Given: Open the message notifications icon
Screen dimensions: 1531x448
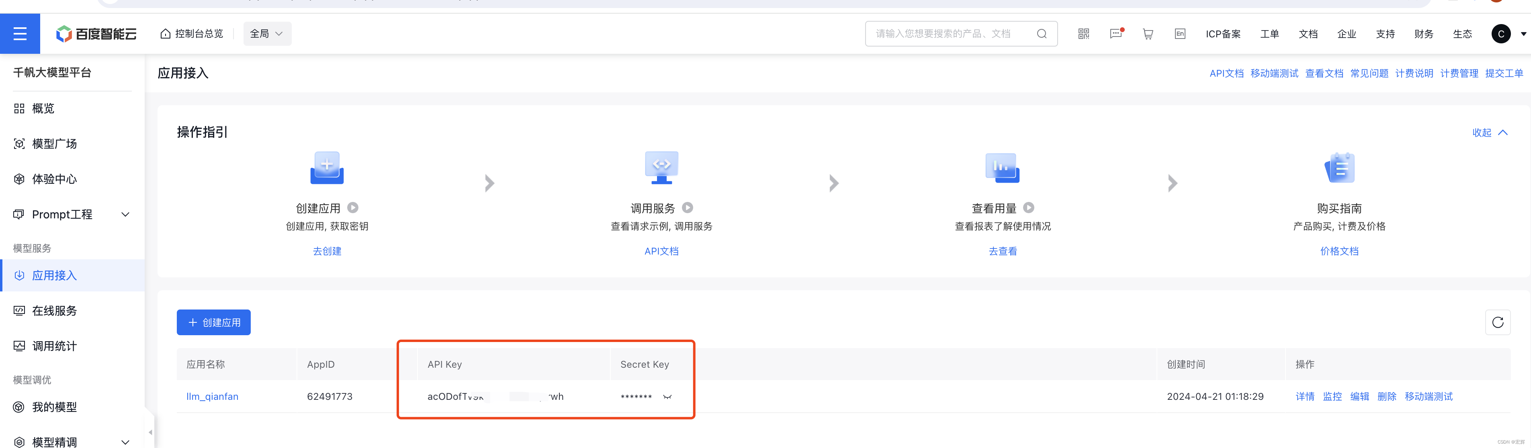Looking at the screenshot, I should [1116, 34].
